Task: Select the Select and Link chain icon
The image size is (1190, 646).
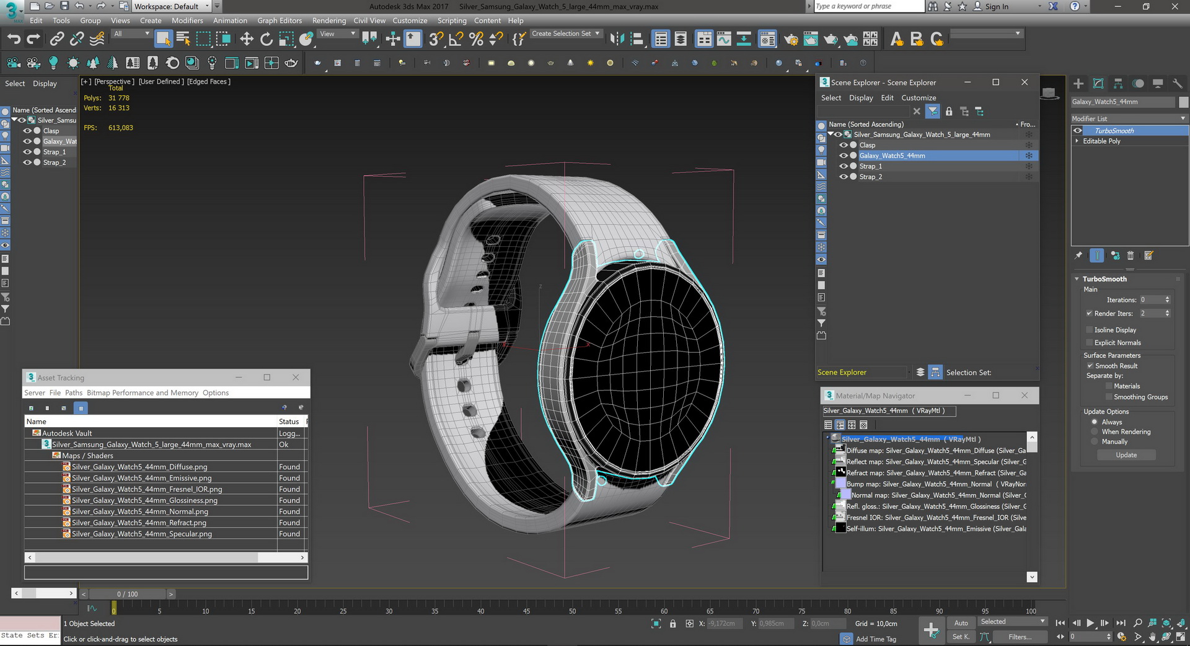Action: (x=56, y=39)
